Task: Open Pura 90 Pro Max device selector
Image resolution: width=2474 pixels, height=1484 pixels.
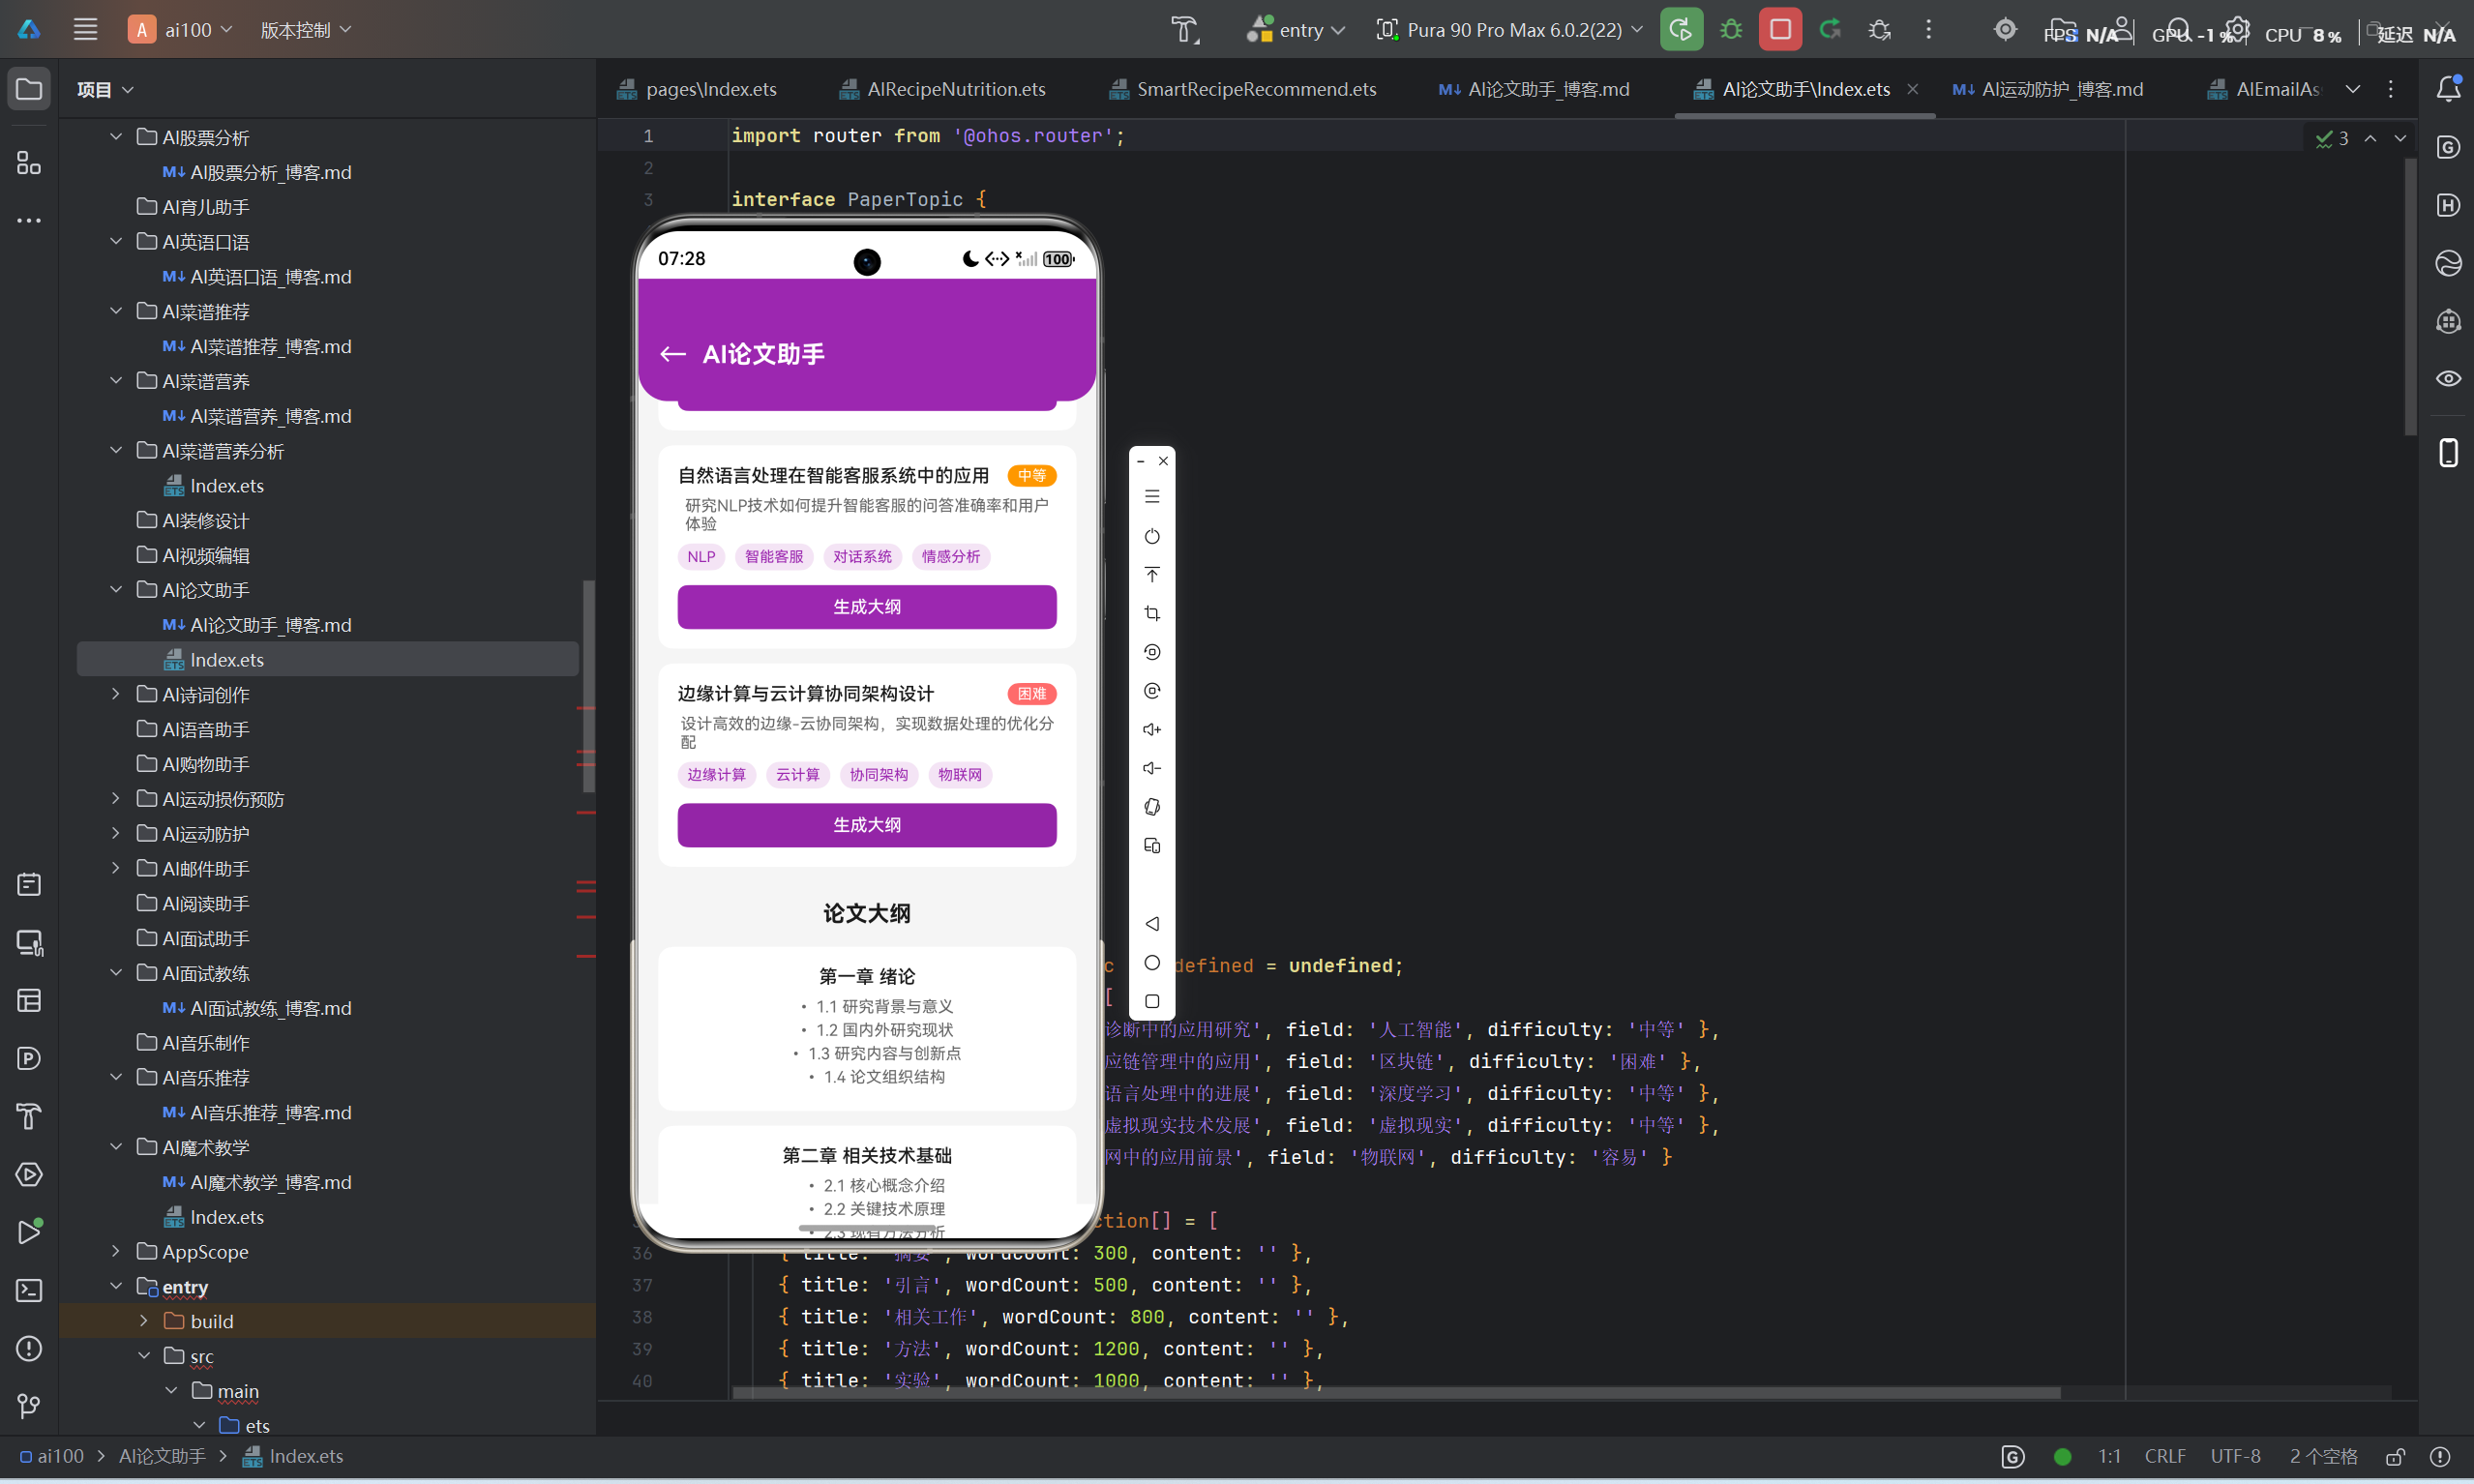Action: point(1510,29)
